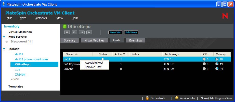Screen dimensions: 235x102
Task: Open the VIEW menu
Action: click(60, 18)
